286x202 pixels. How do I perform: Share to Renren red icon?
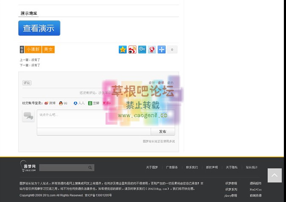coord(152,50)
